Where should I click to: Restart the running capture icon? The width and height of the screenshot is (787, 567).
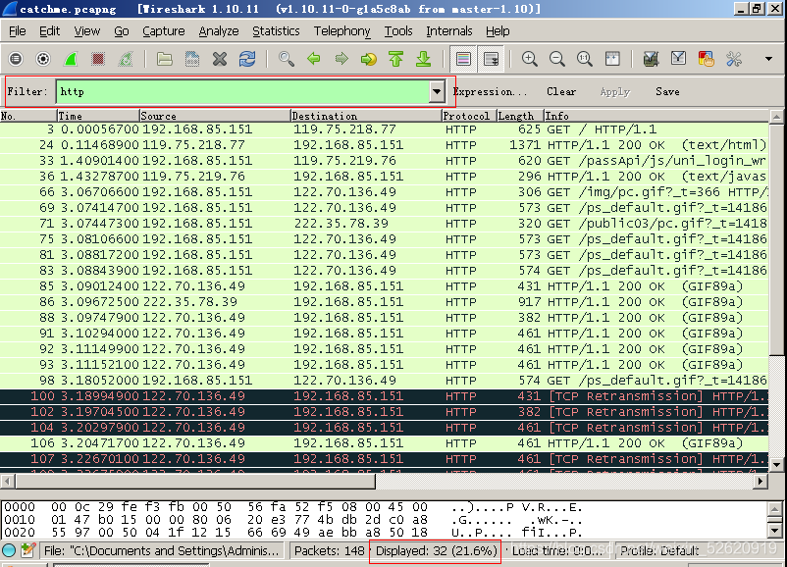tap(125, 59)
